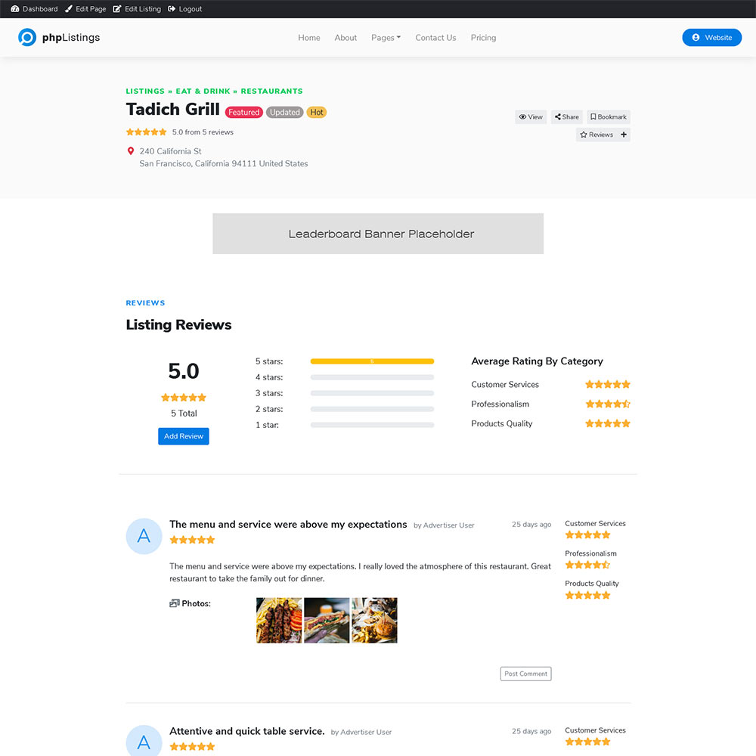Open the sandwich review photo
The height and width of the screenshot is (756, 756).
(327, 620)
